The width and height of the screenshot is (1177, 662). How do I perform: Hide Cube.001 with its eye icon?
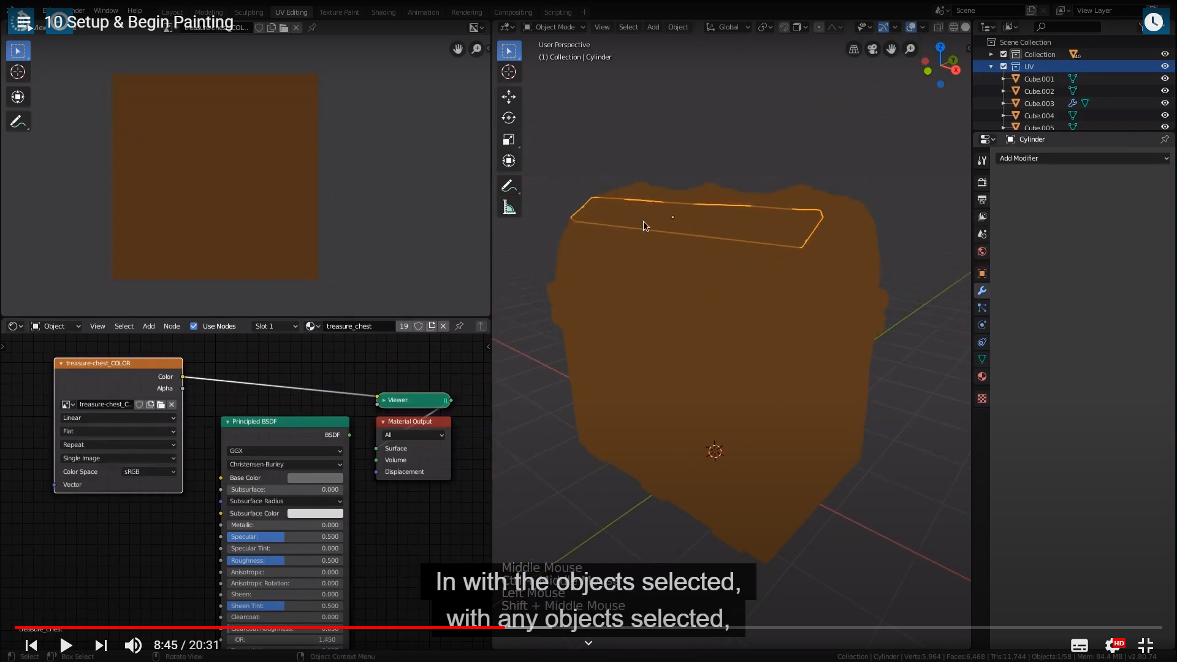pos(1165,78)
